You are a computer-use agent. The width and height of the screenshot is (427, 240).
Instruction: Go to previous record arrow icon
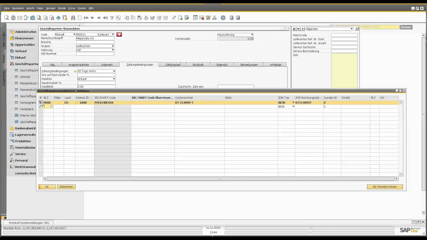[x=92, y=18]
